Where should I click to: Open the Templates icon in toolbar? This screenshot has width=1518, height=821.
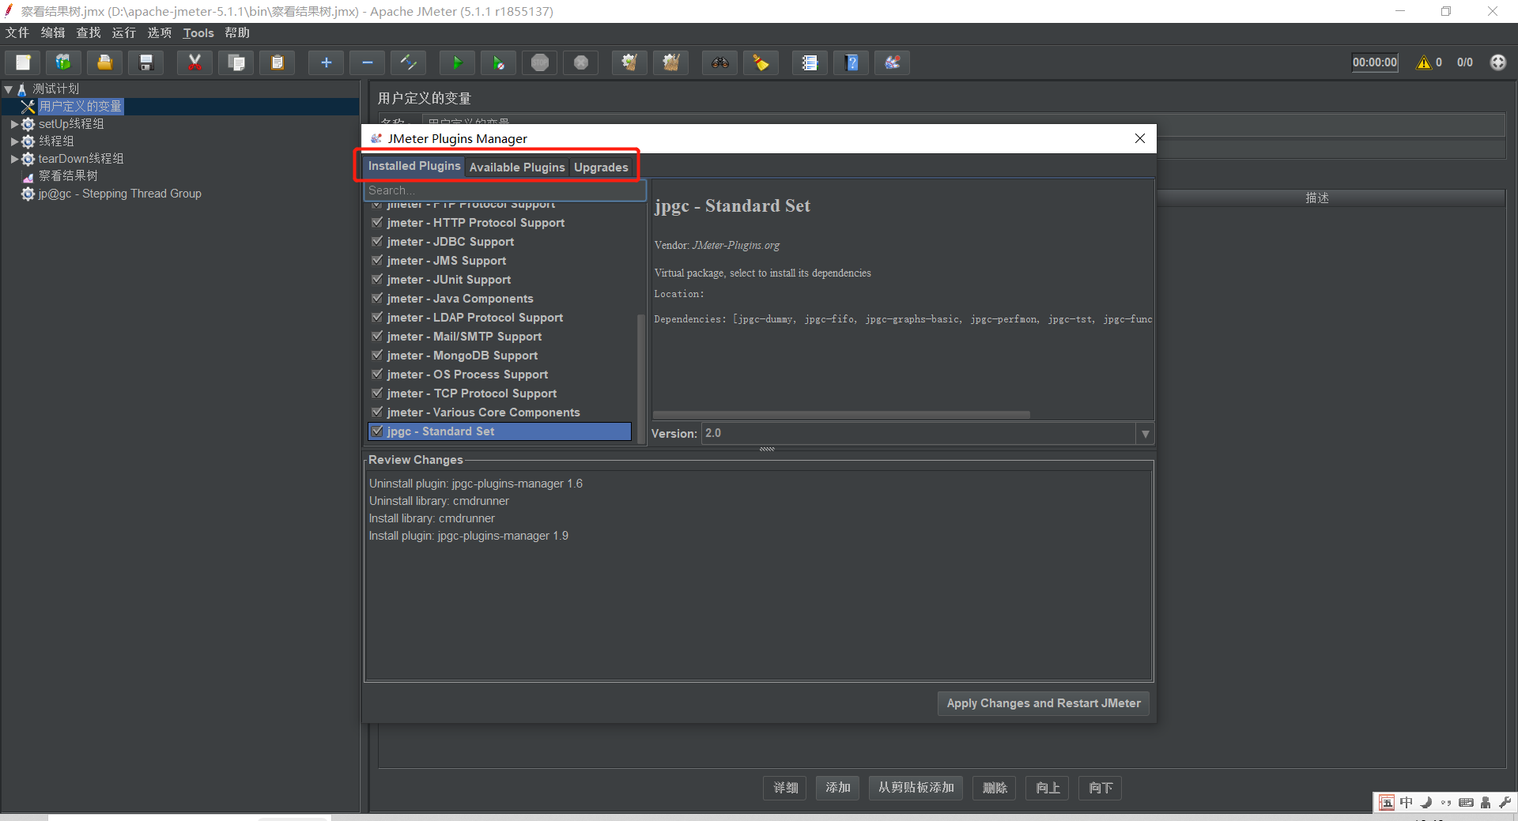coord(63,62)
